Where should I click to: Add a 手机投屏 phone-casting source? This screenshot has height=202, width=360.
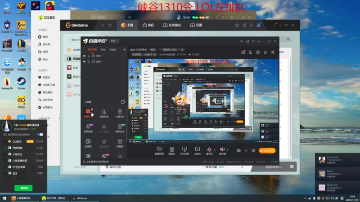[x=184, y=151]
